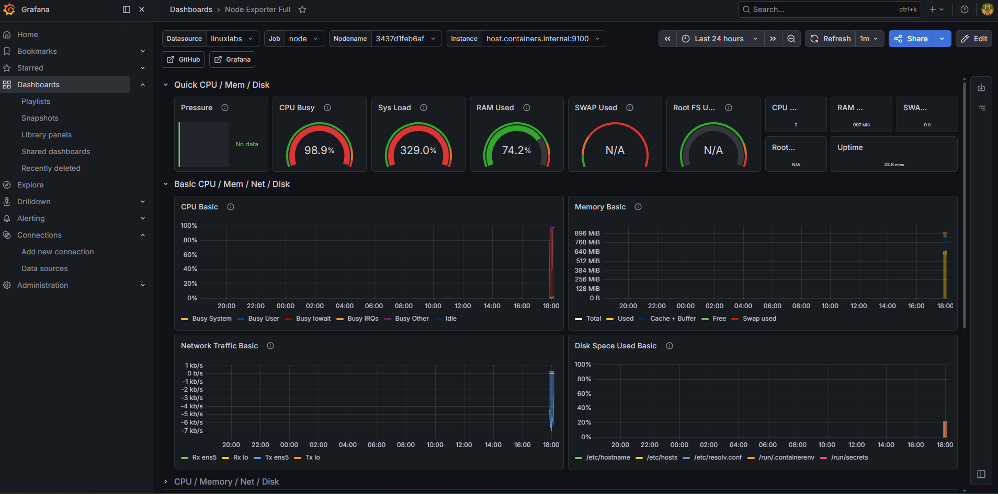Show info icon for Sys Load panel
998x494 pixels.
(x=424, y=108)
